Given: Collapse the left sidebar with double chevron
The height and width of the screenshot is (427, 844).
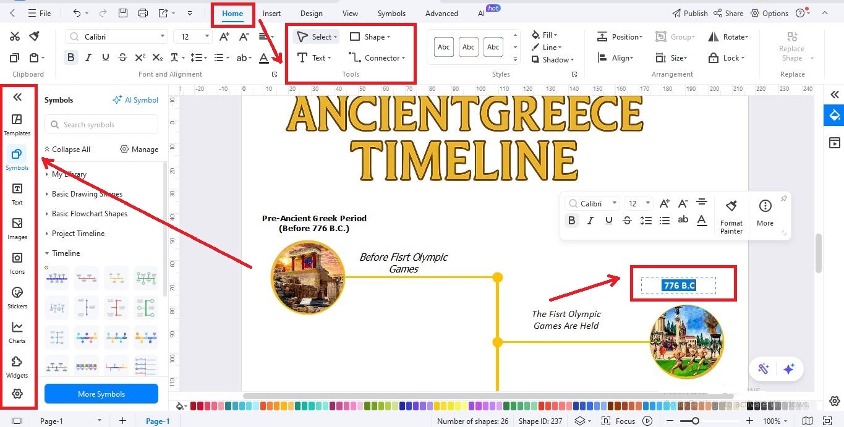Looking at the screenshot, I should [17, 97].
